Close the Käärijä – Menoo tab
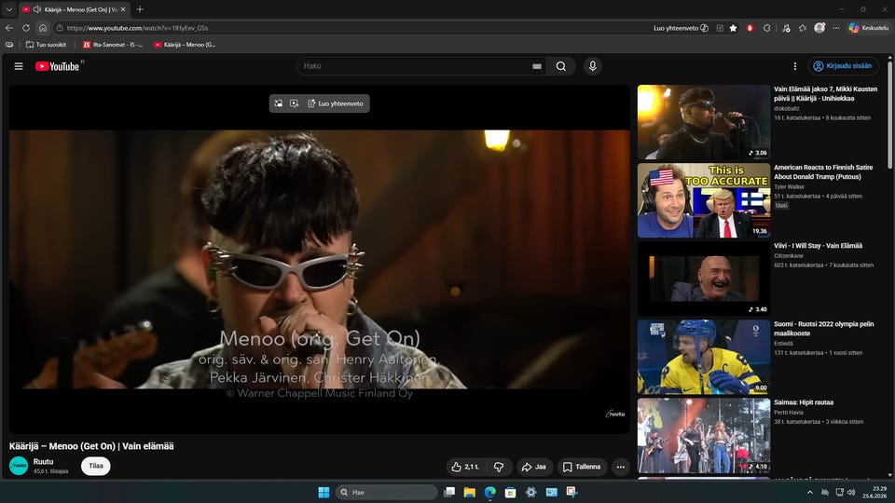895x503 pixels. (x=123, y=9)
